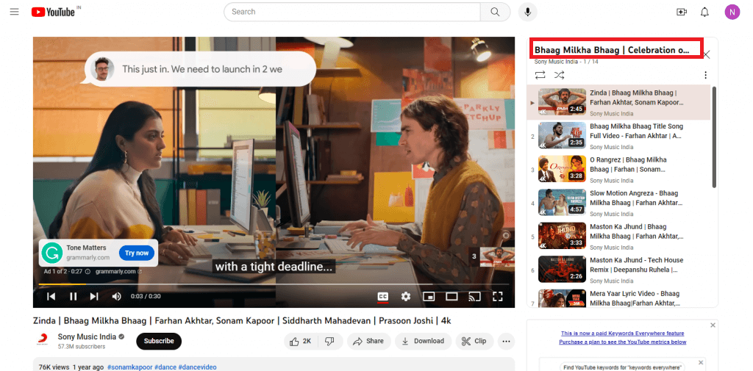
Task: Go to previous video
Action: click(x=51, y=297)
